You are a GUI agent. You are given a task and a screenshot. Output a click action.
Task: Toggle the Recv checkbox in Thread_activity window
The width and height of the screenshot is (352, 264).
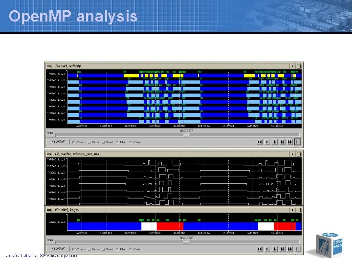[89, 142]
